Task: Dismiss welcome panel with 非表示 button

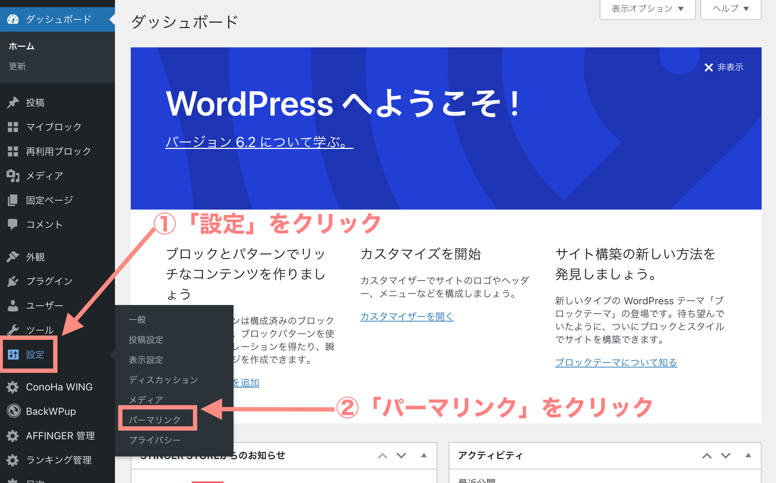Action: (x=724, y=67)
